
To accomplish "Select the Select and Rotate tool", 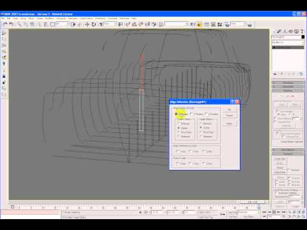I will tap(93, 24).
